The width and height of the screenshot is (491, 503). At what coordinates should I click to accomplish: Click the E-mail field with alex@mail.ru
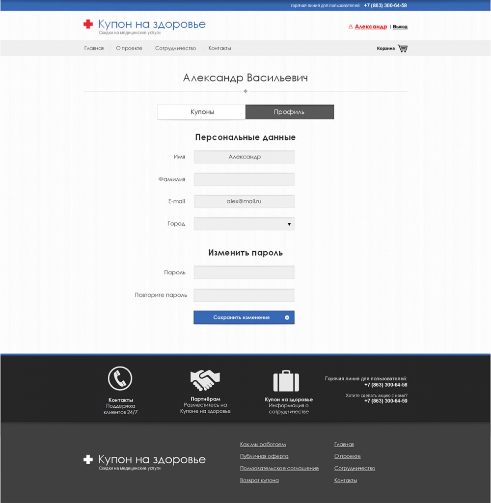pyautogui.click(x=244, y=201)
